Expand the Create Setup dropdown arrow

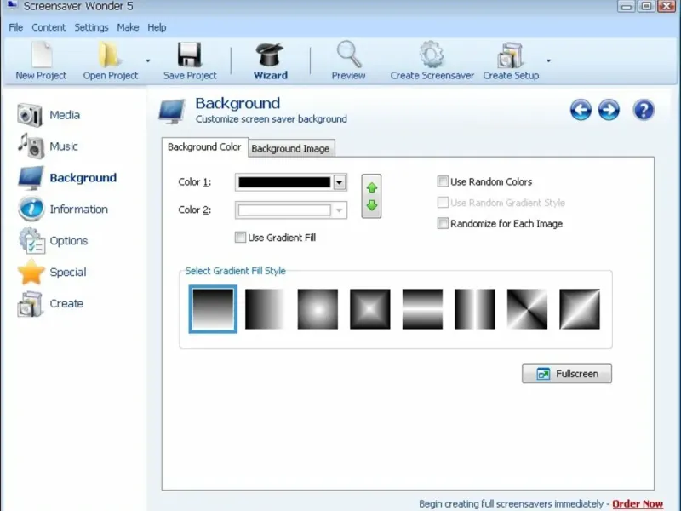[548, 60]
